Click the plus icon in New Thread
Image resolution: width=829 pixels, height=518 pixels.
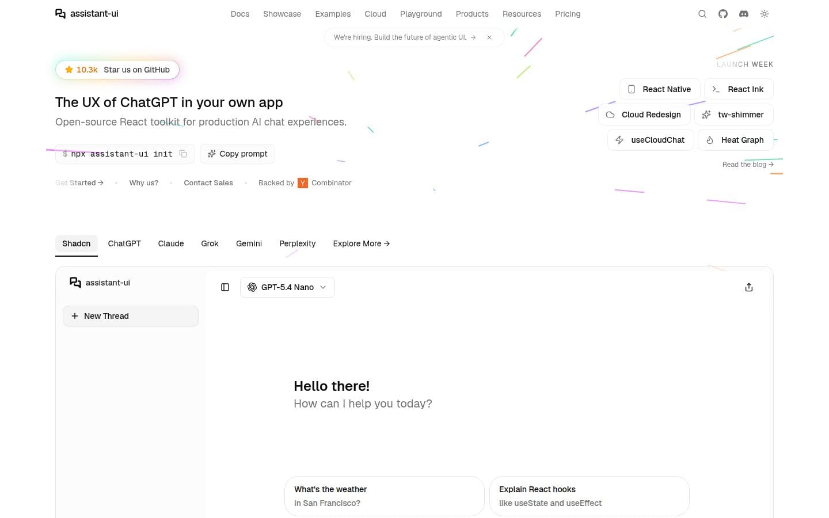pos(75,316)
